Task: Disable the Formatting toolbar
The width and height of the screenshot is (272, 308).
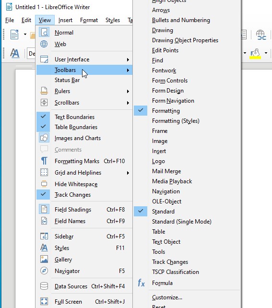Action: pyautogui.click(x=187, y=111)
